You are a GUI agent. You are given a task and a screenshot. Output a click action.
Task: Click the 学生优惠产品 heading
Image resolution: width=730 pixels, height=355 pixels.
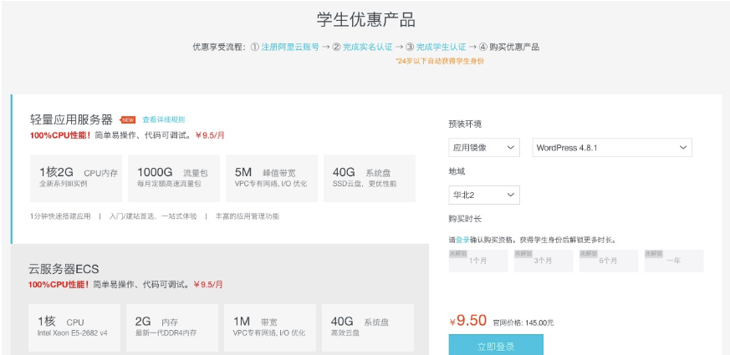(366, 20)
